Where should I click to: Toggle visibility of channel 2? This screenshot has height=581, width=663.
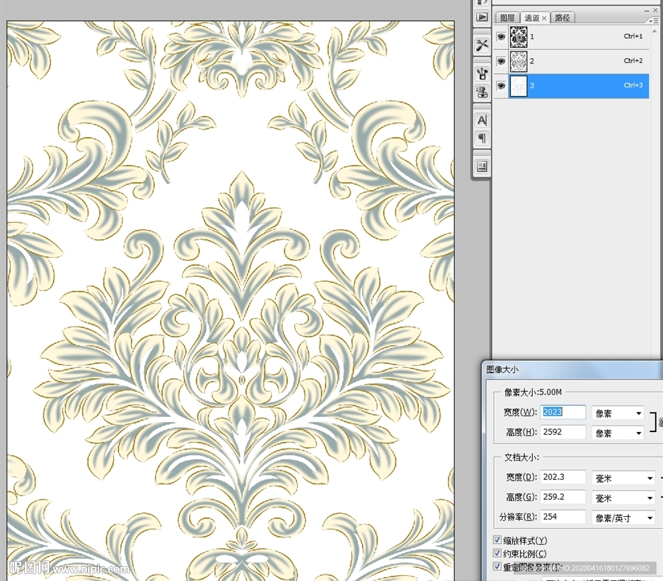point(501,61)
